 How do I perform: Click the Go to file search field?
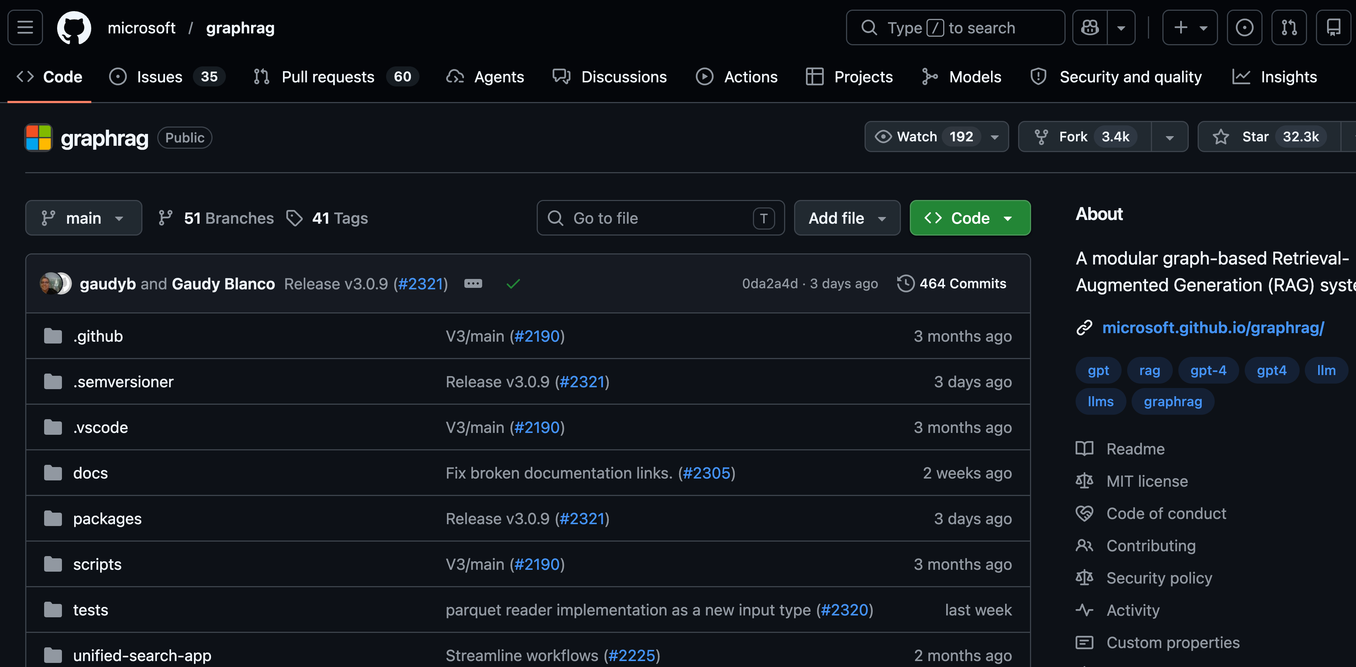653,218
